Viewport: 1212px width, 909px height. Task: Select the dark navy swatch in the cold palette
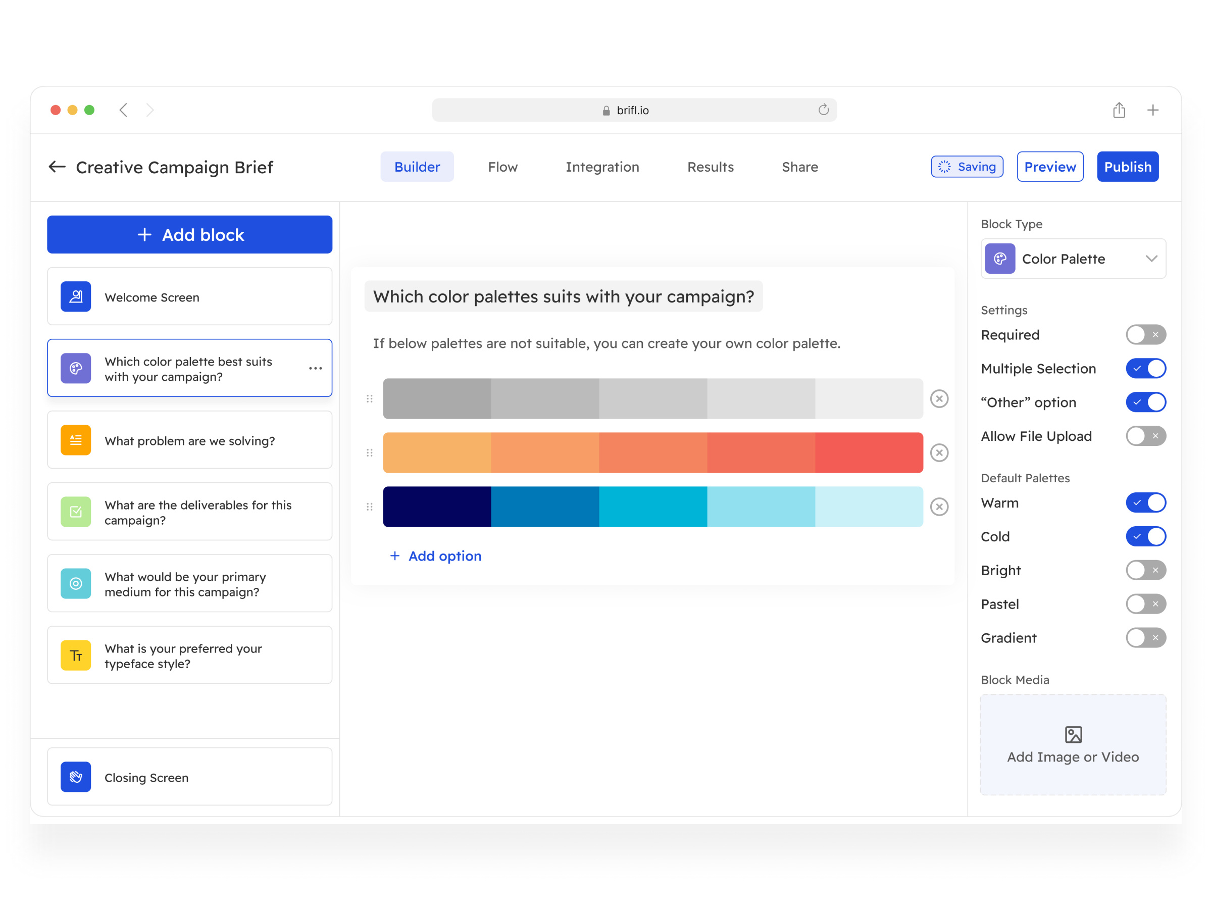click(x=436, y=507)
